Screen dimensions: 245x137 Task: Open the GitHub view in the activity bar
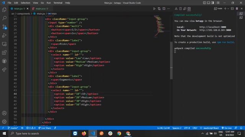(4, 61)
